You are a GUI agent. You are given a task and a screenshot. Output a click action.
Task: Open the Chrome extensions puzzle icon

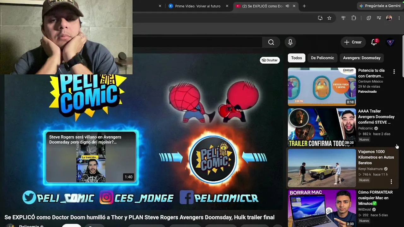[x=354, y=18]
